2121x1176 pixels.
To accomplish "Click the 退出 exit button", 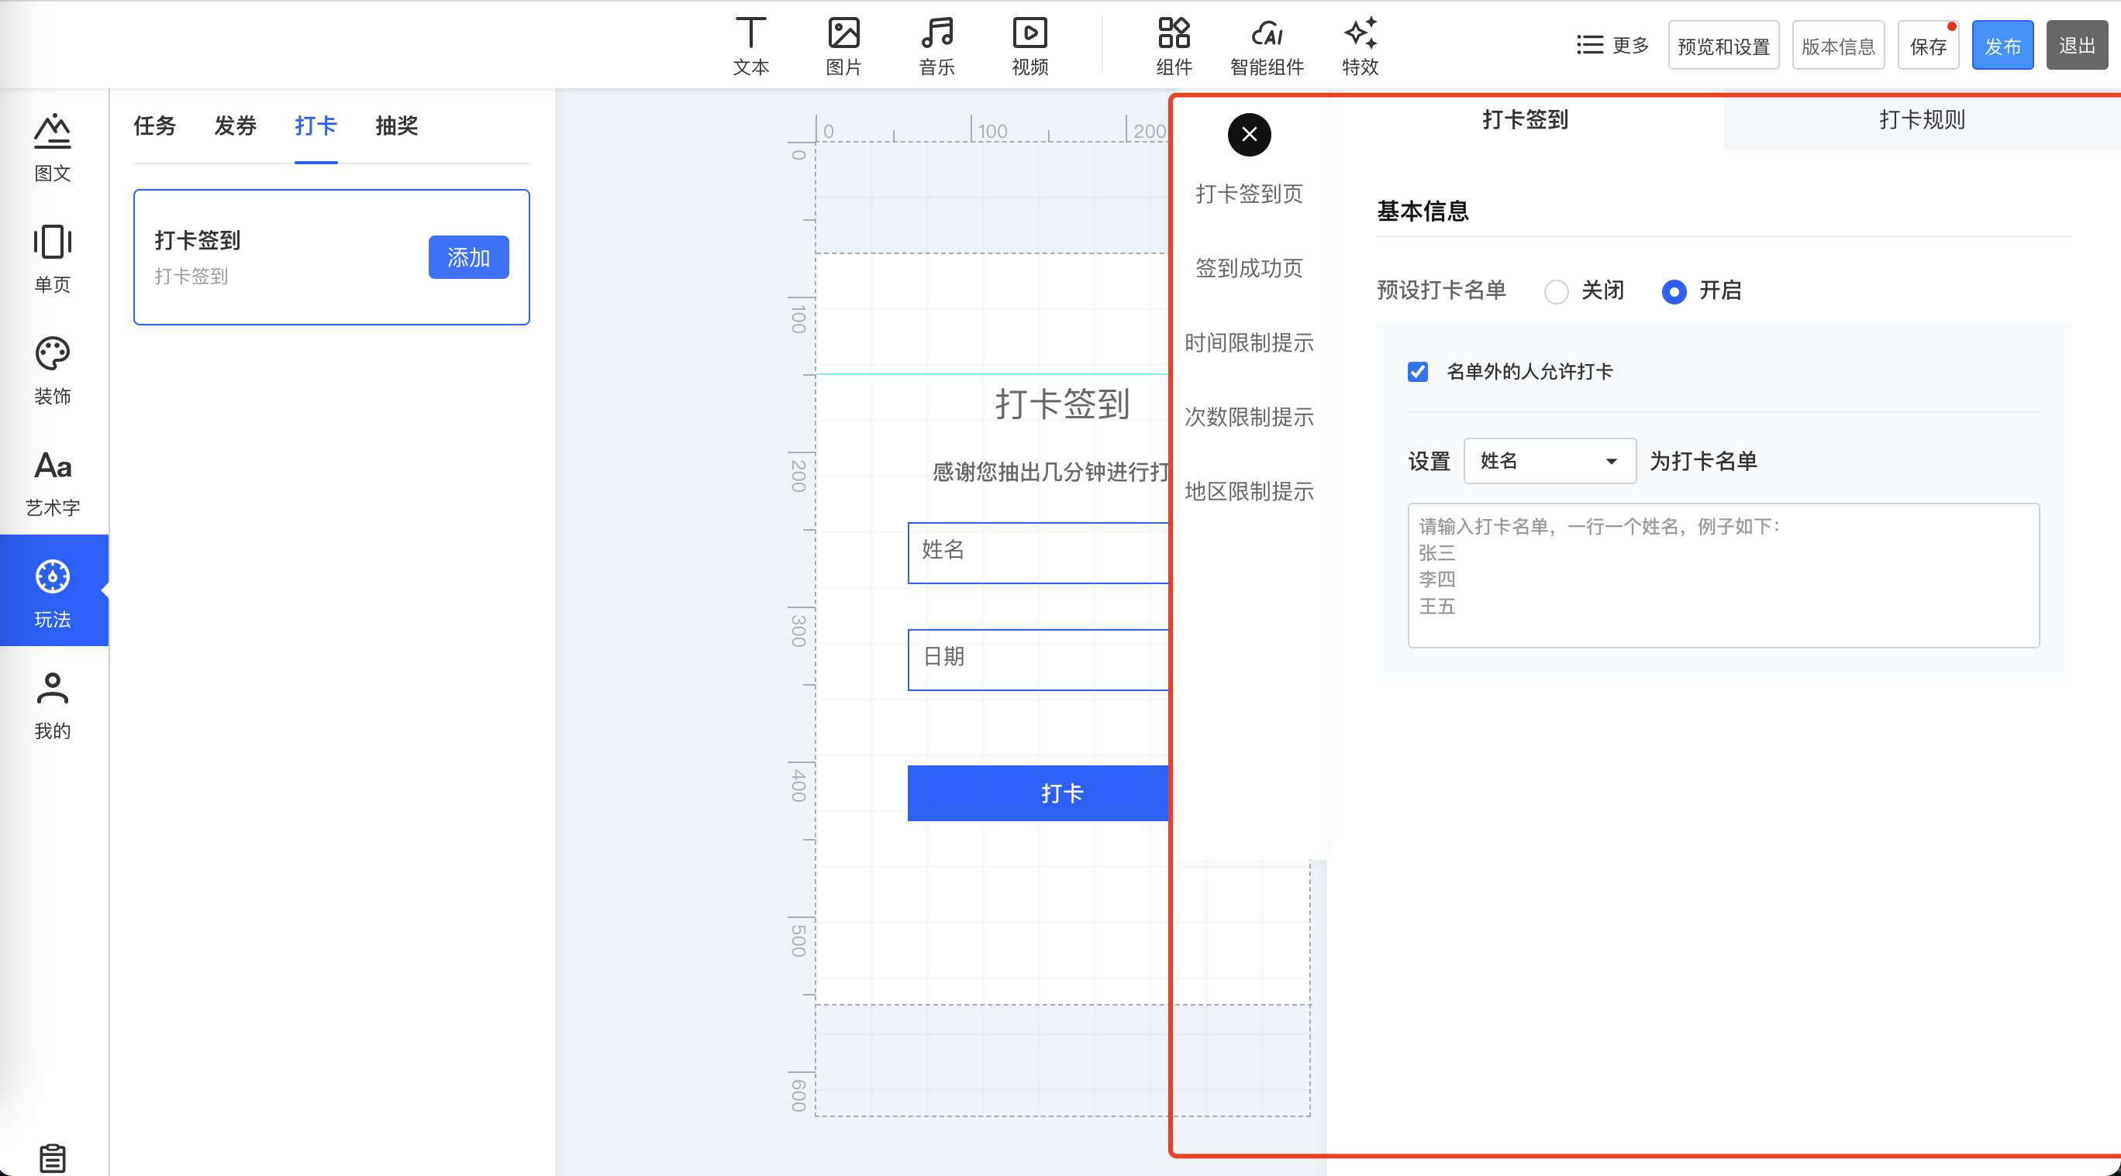I will click(2077, 46).
